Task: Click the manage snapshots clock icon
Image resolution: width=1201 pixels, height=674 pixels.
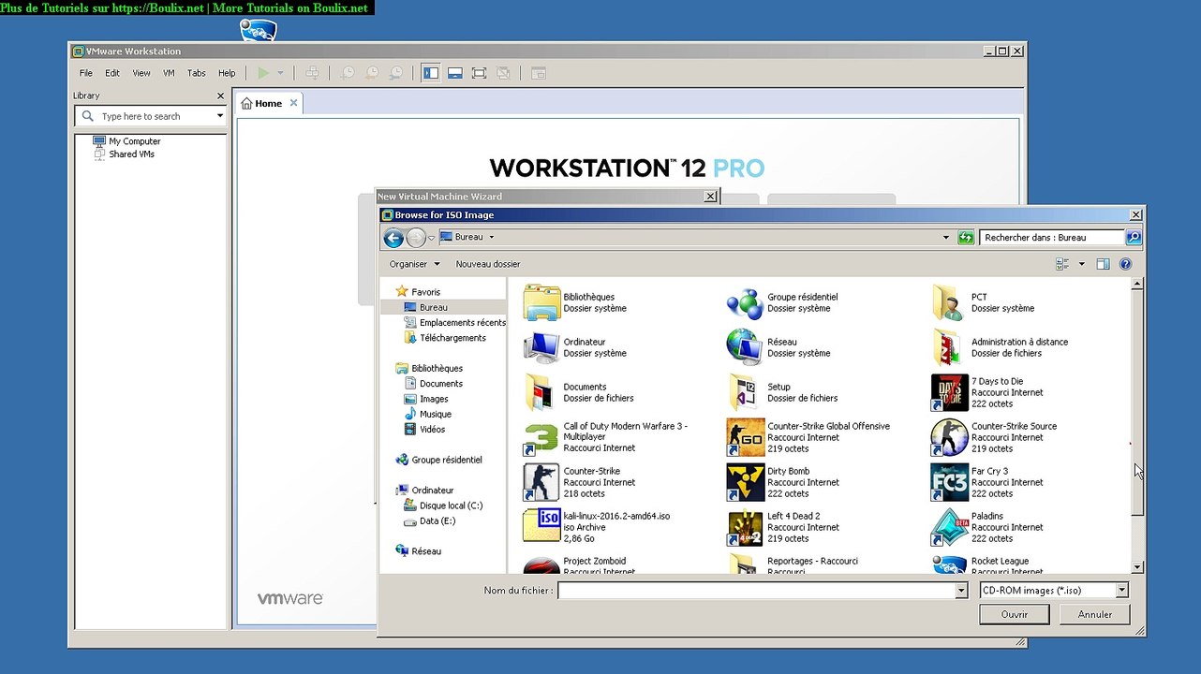Action: (x=396, y=73)
